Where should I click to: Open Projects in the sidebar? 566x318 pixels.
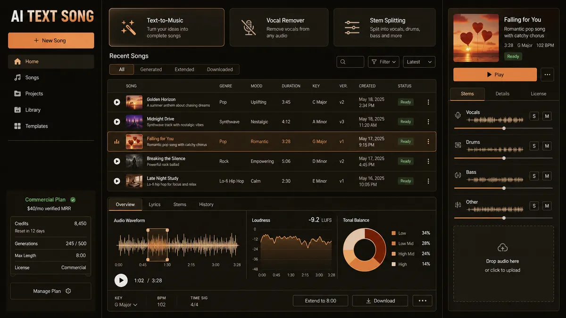pos(51,94)
